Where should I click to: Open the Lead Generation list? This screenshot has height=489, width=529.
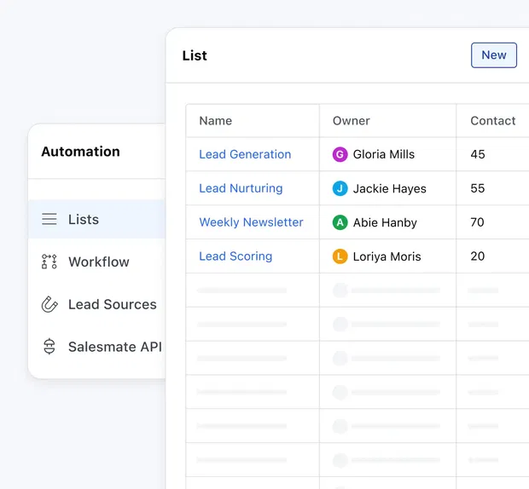pyautogui.click(x=245, y=154)
